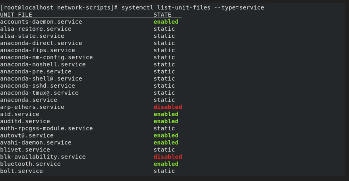Click the blk-availability.service unit name
Image resolution: width=349 pixels, height=181 pixels.
click(x=43, y=157)
